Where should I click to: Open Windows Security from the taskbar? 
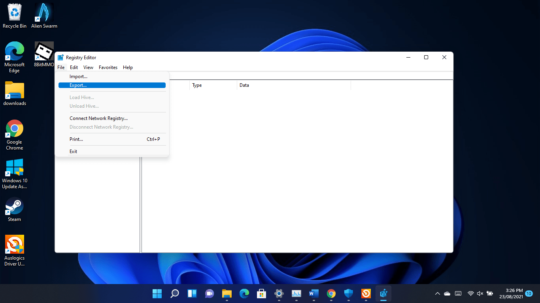pos(348,294)
